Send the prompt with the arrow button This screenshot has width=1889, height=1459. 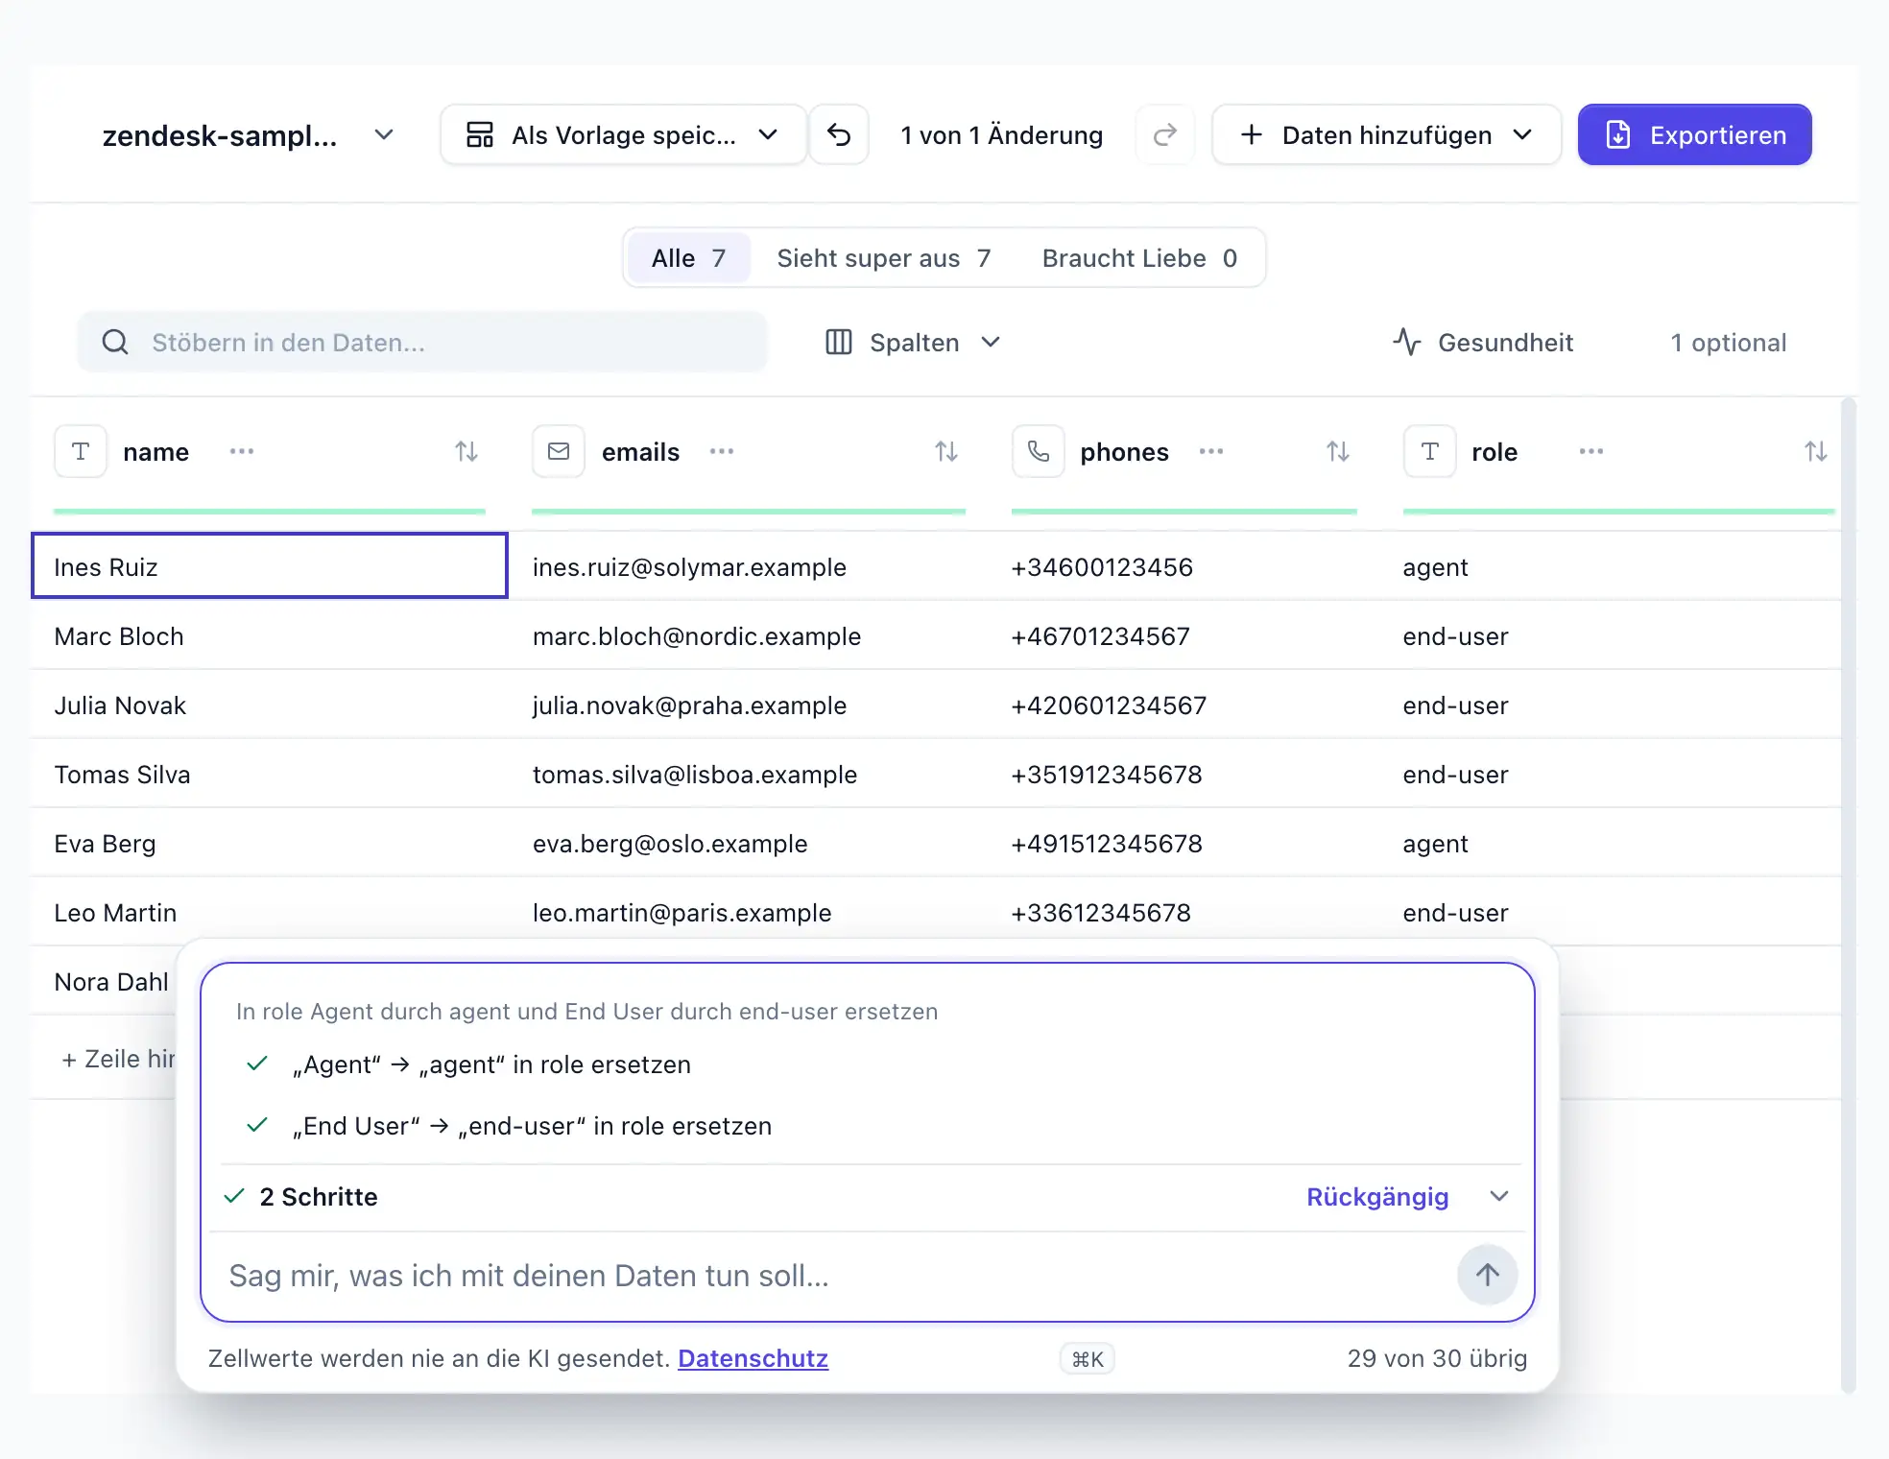(1488, 1275)
